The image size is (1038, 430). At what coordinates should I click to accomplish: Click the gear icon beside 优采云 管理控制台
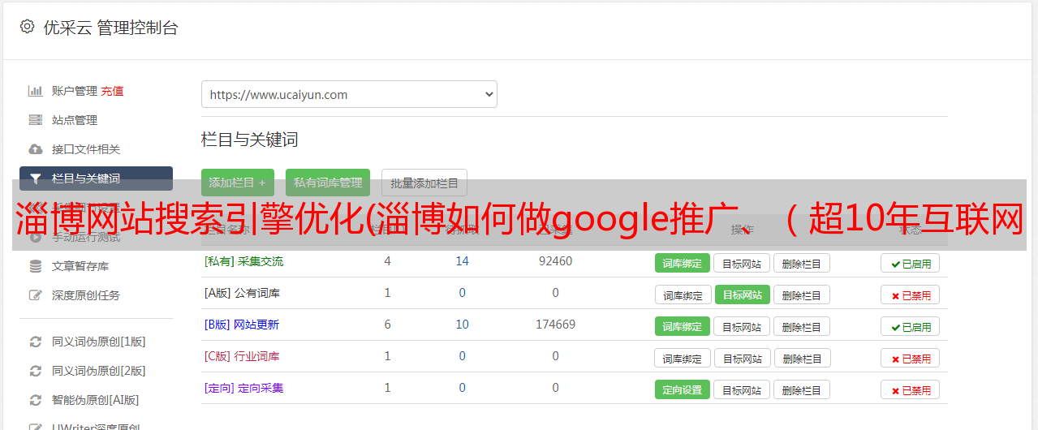coord(27,27)
